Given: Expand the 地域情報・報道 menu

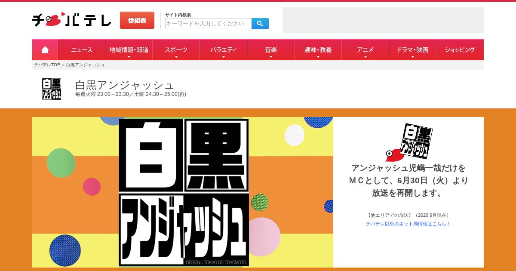Looking at the screenshot, I should coord(129,50).
